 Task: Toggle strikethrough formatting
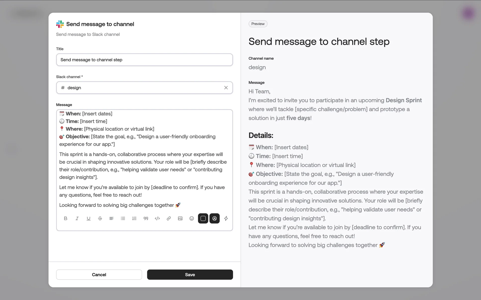click(100, 218)
